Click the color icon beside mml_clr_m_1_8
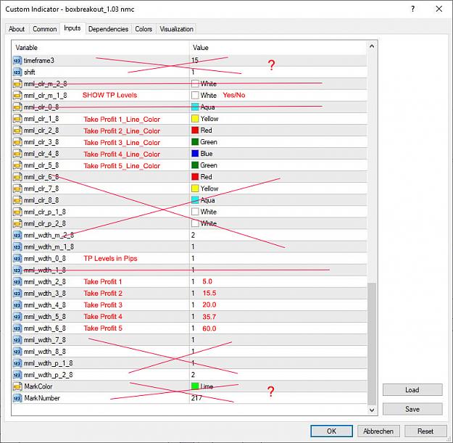The width and height of the screenshot is (453, 443). coord(17,96)
